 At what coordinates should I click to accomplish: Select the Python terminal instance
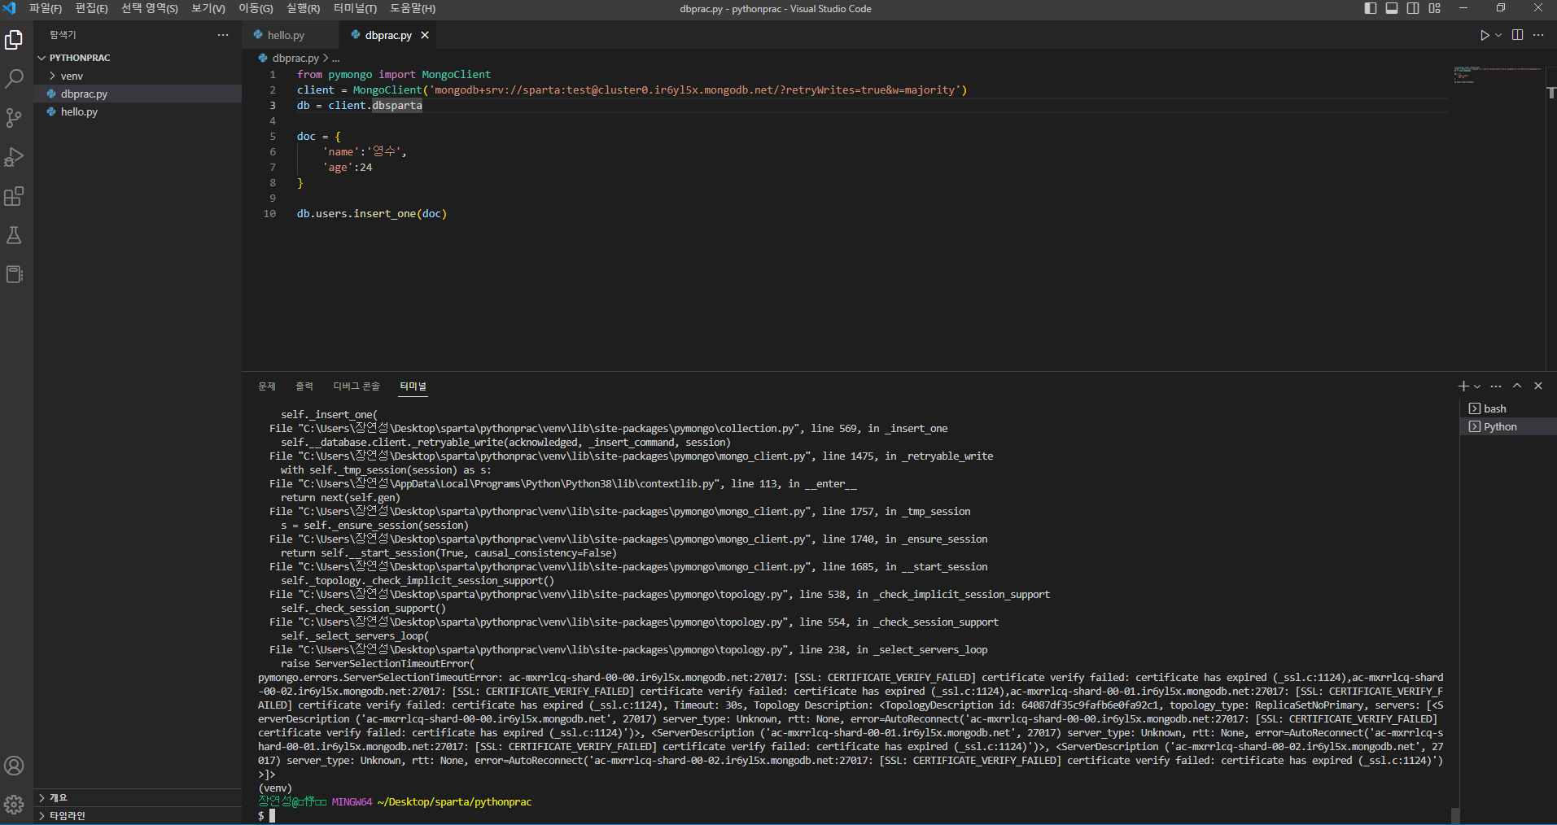coord(1508,426)
